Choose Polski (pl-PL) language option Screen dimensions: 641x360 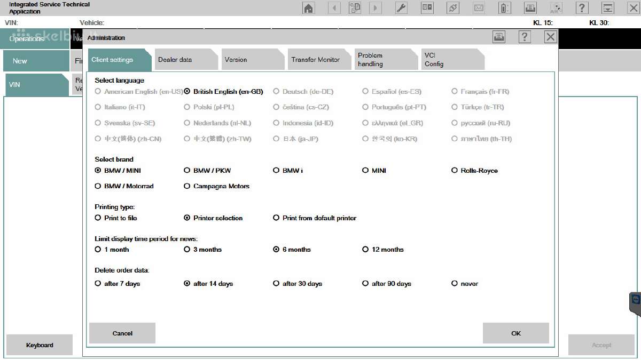click(209, 107)
